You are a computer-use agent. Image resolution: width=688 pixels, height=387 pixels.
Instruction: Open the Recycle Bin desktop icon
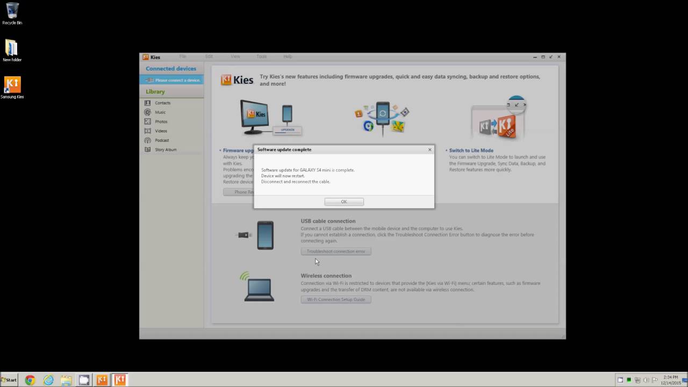[12, 13]
